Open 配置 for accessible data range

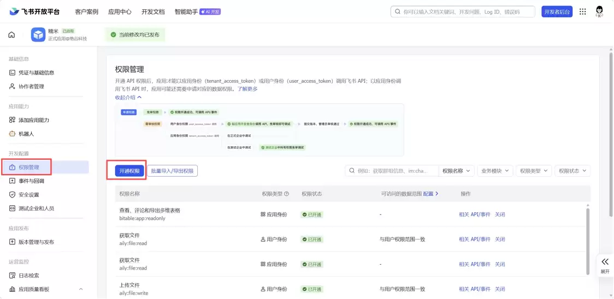[x=430, y=194]
